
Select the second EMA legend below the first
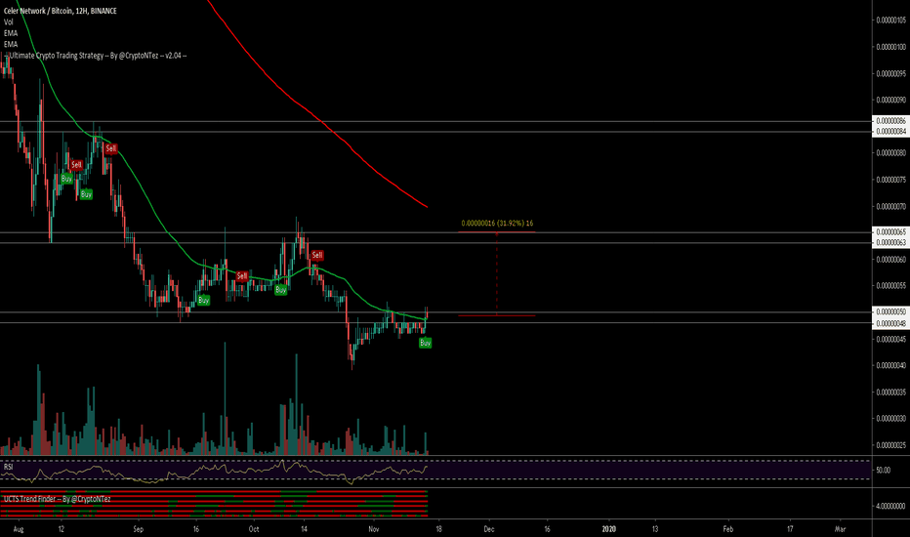pyautogui.click(x=11, y=44)
